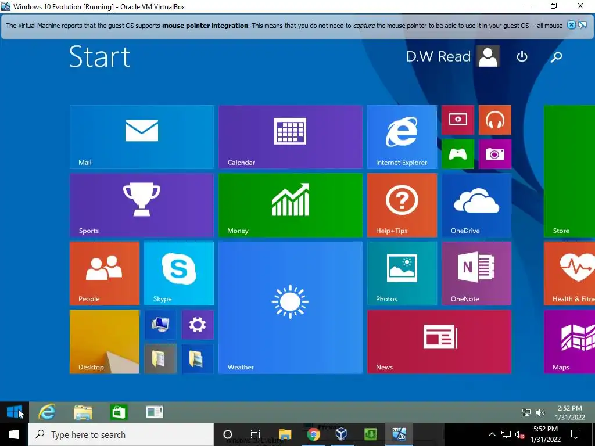Click the VirtualBox window title icon

(x=6, y=6)
